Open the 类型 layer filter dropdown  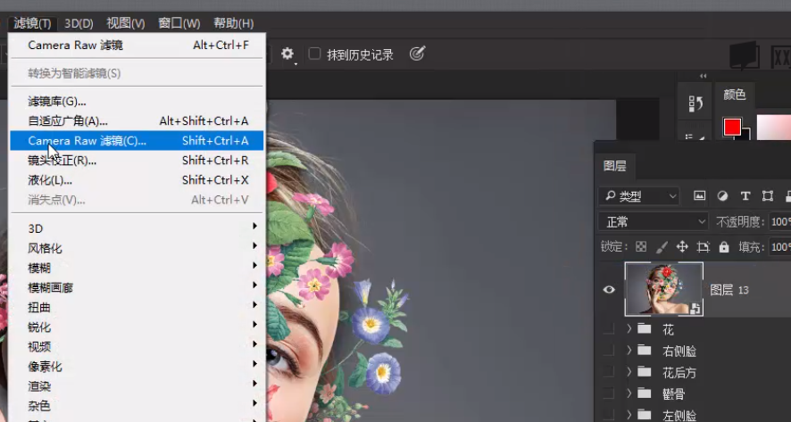tap(638, 196)
